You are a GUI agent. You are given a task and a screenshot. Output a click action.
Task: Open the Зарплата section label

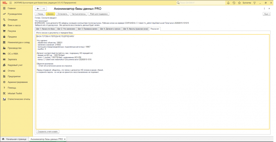[12, 59]
